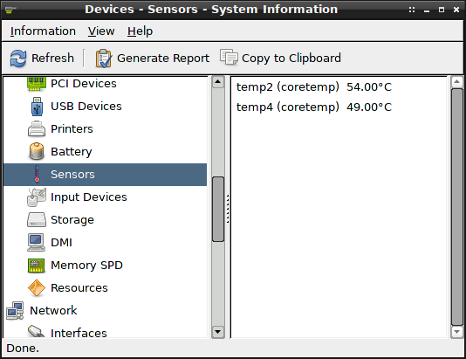Click the Copy to Clipboard icon

click(x=229, y=57)
